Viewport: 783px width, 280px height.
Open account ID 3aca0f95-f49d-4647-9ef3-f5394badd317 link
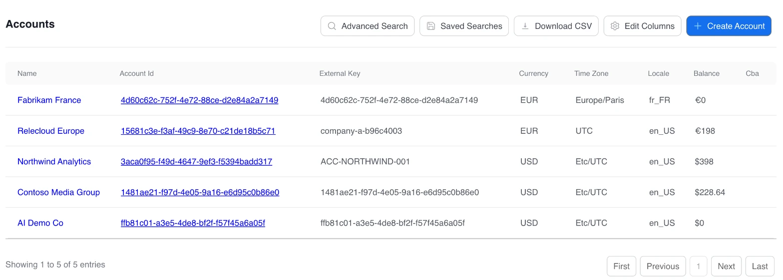(x=196, y=162)
